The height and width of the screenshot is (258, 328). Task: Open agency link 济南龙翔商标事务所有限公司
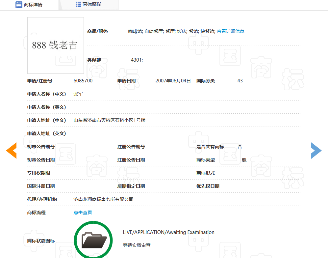tap(104, 199)
